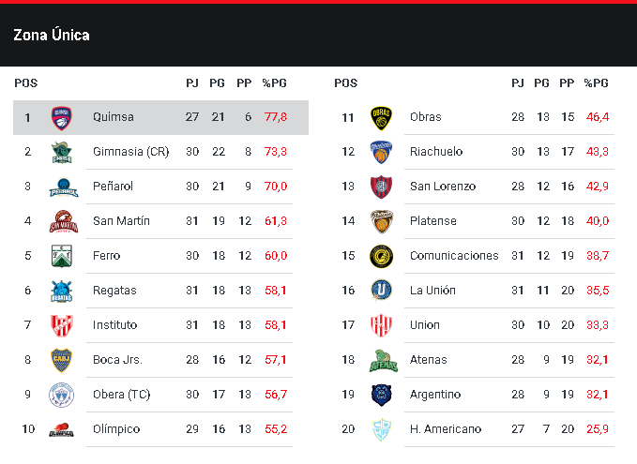Screen dimensions: 637x464
Task: Select the Regatas team name
Action: [114, 291]
